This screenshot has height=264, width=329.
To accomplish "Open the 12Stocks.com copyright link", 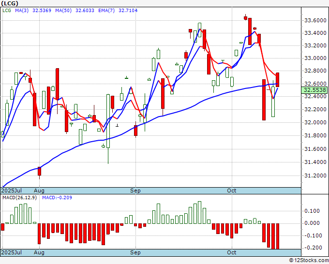I will point(309,261).
